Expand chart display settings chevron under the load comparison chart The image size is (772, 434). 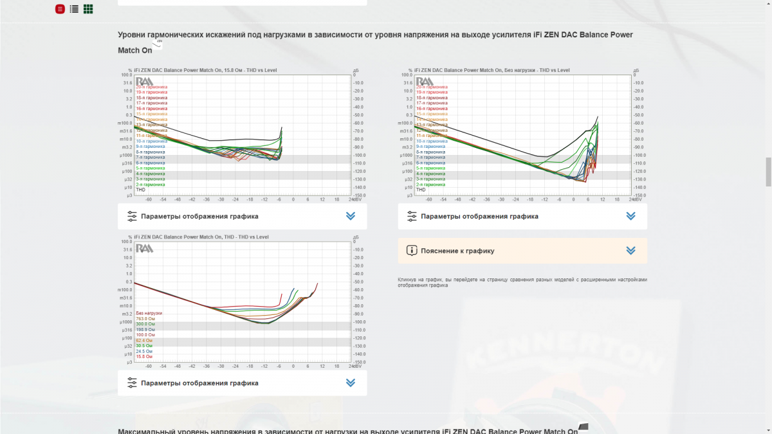coord(351,383)
